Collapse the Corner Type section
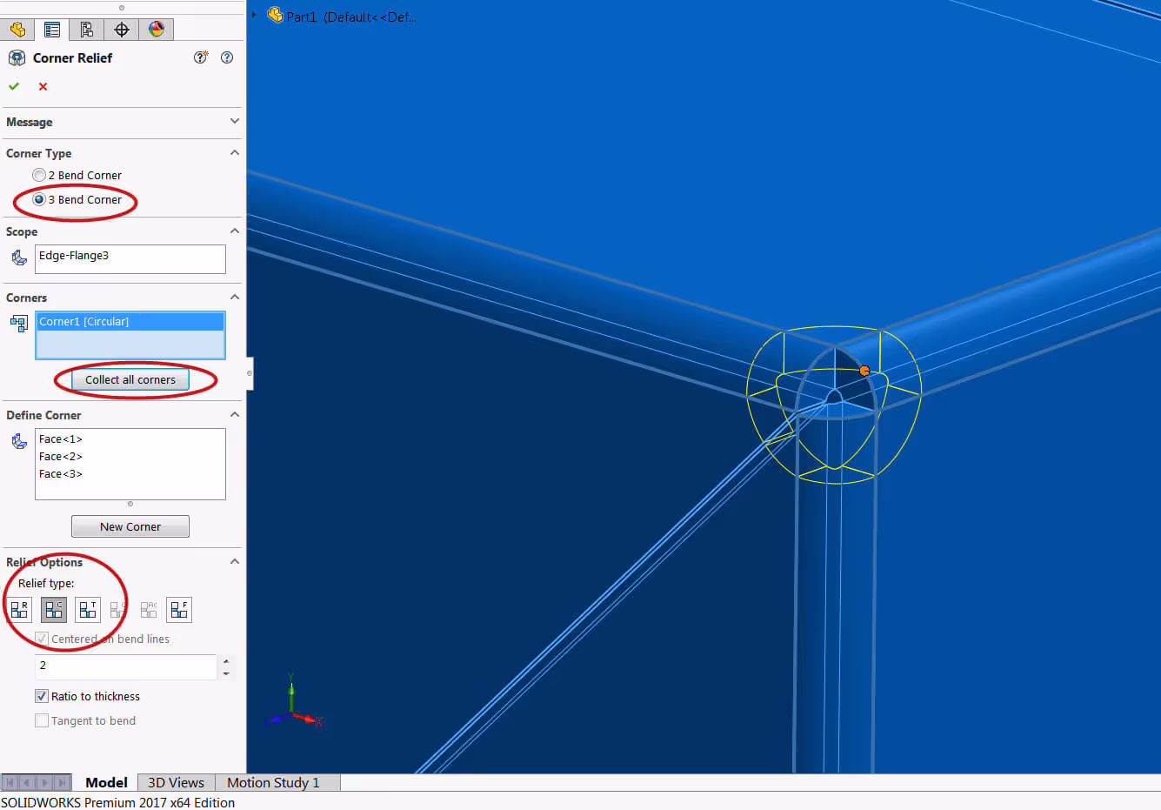The height and width of the screenshot is (810, 1161). (234, 152)
